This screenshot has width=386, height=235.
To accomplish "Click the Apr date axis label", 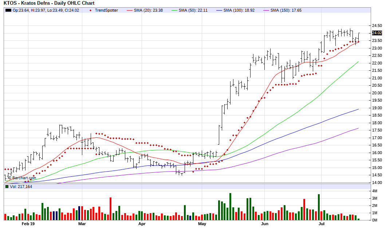I will [x=142, y=224].
